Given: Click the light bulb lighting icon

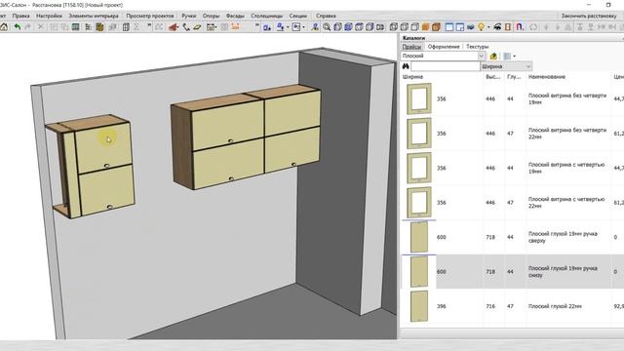Looking at the screenshot, I should coord(481,27).
